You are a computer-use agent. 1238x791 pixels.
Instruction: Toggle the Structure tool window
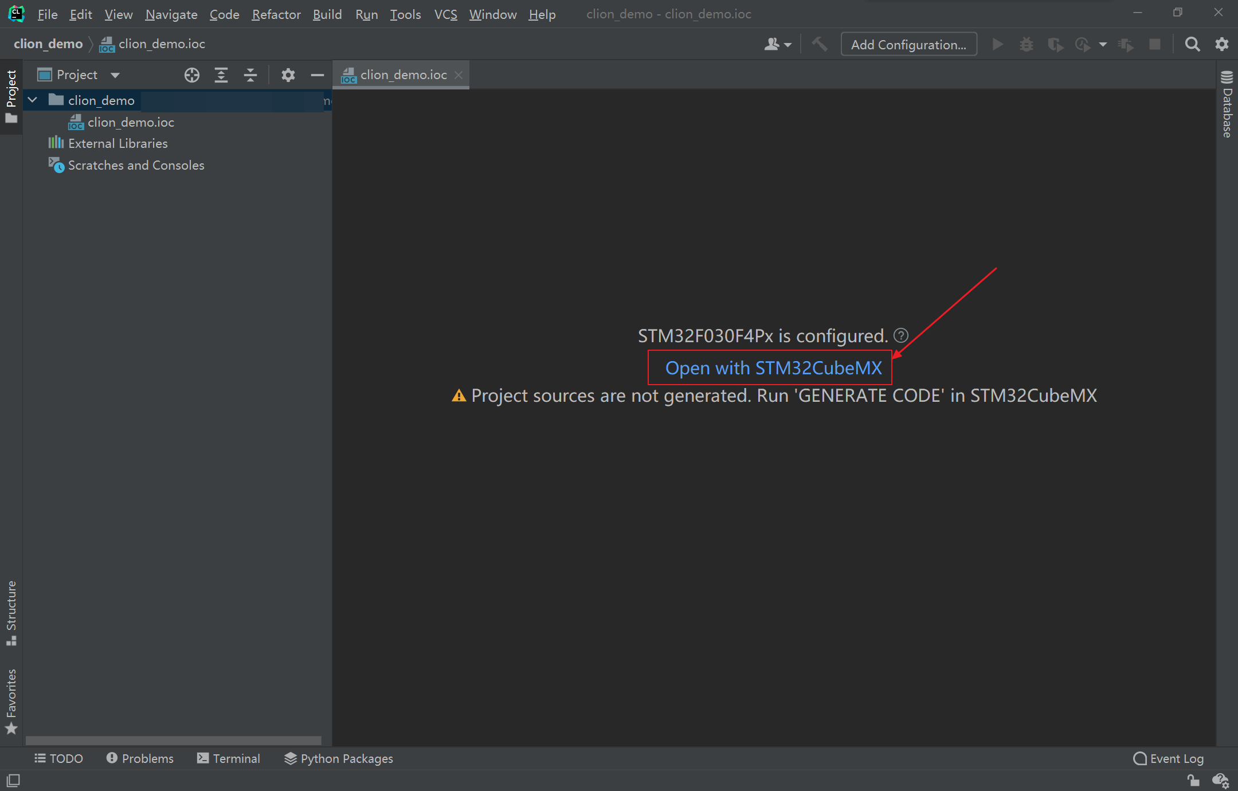point(11,612)
